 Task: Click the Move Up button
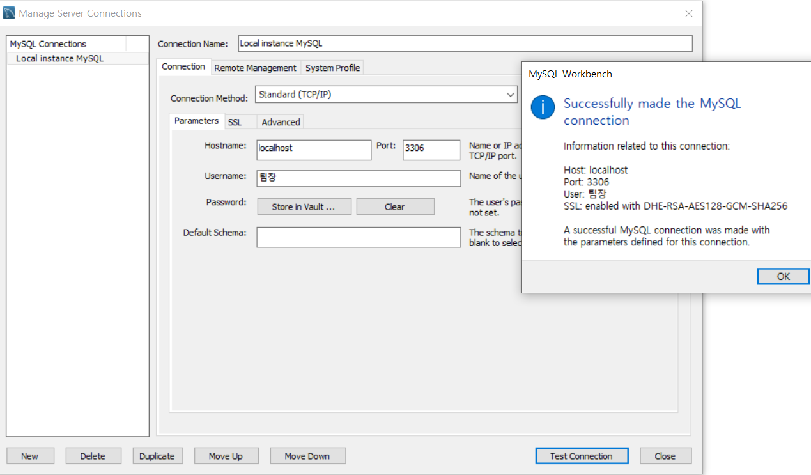tap(226, 456)
